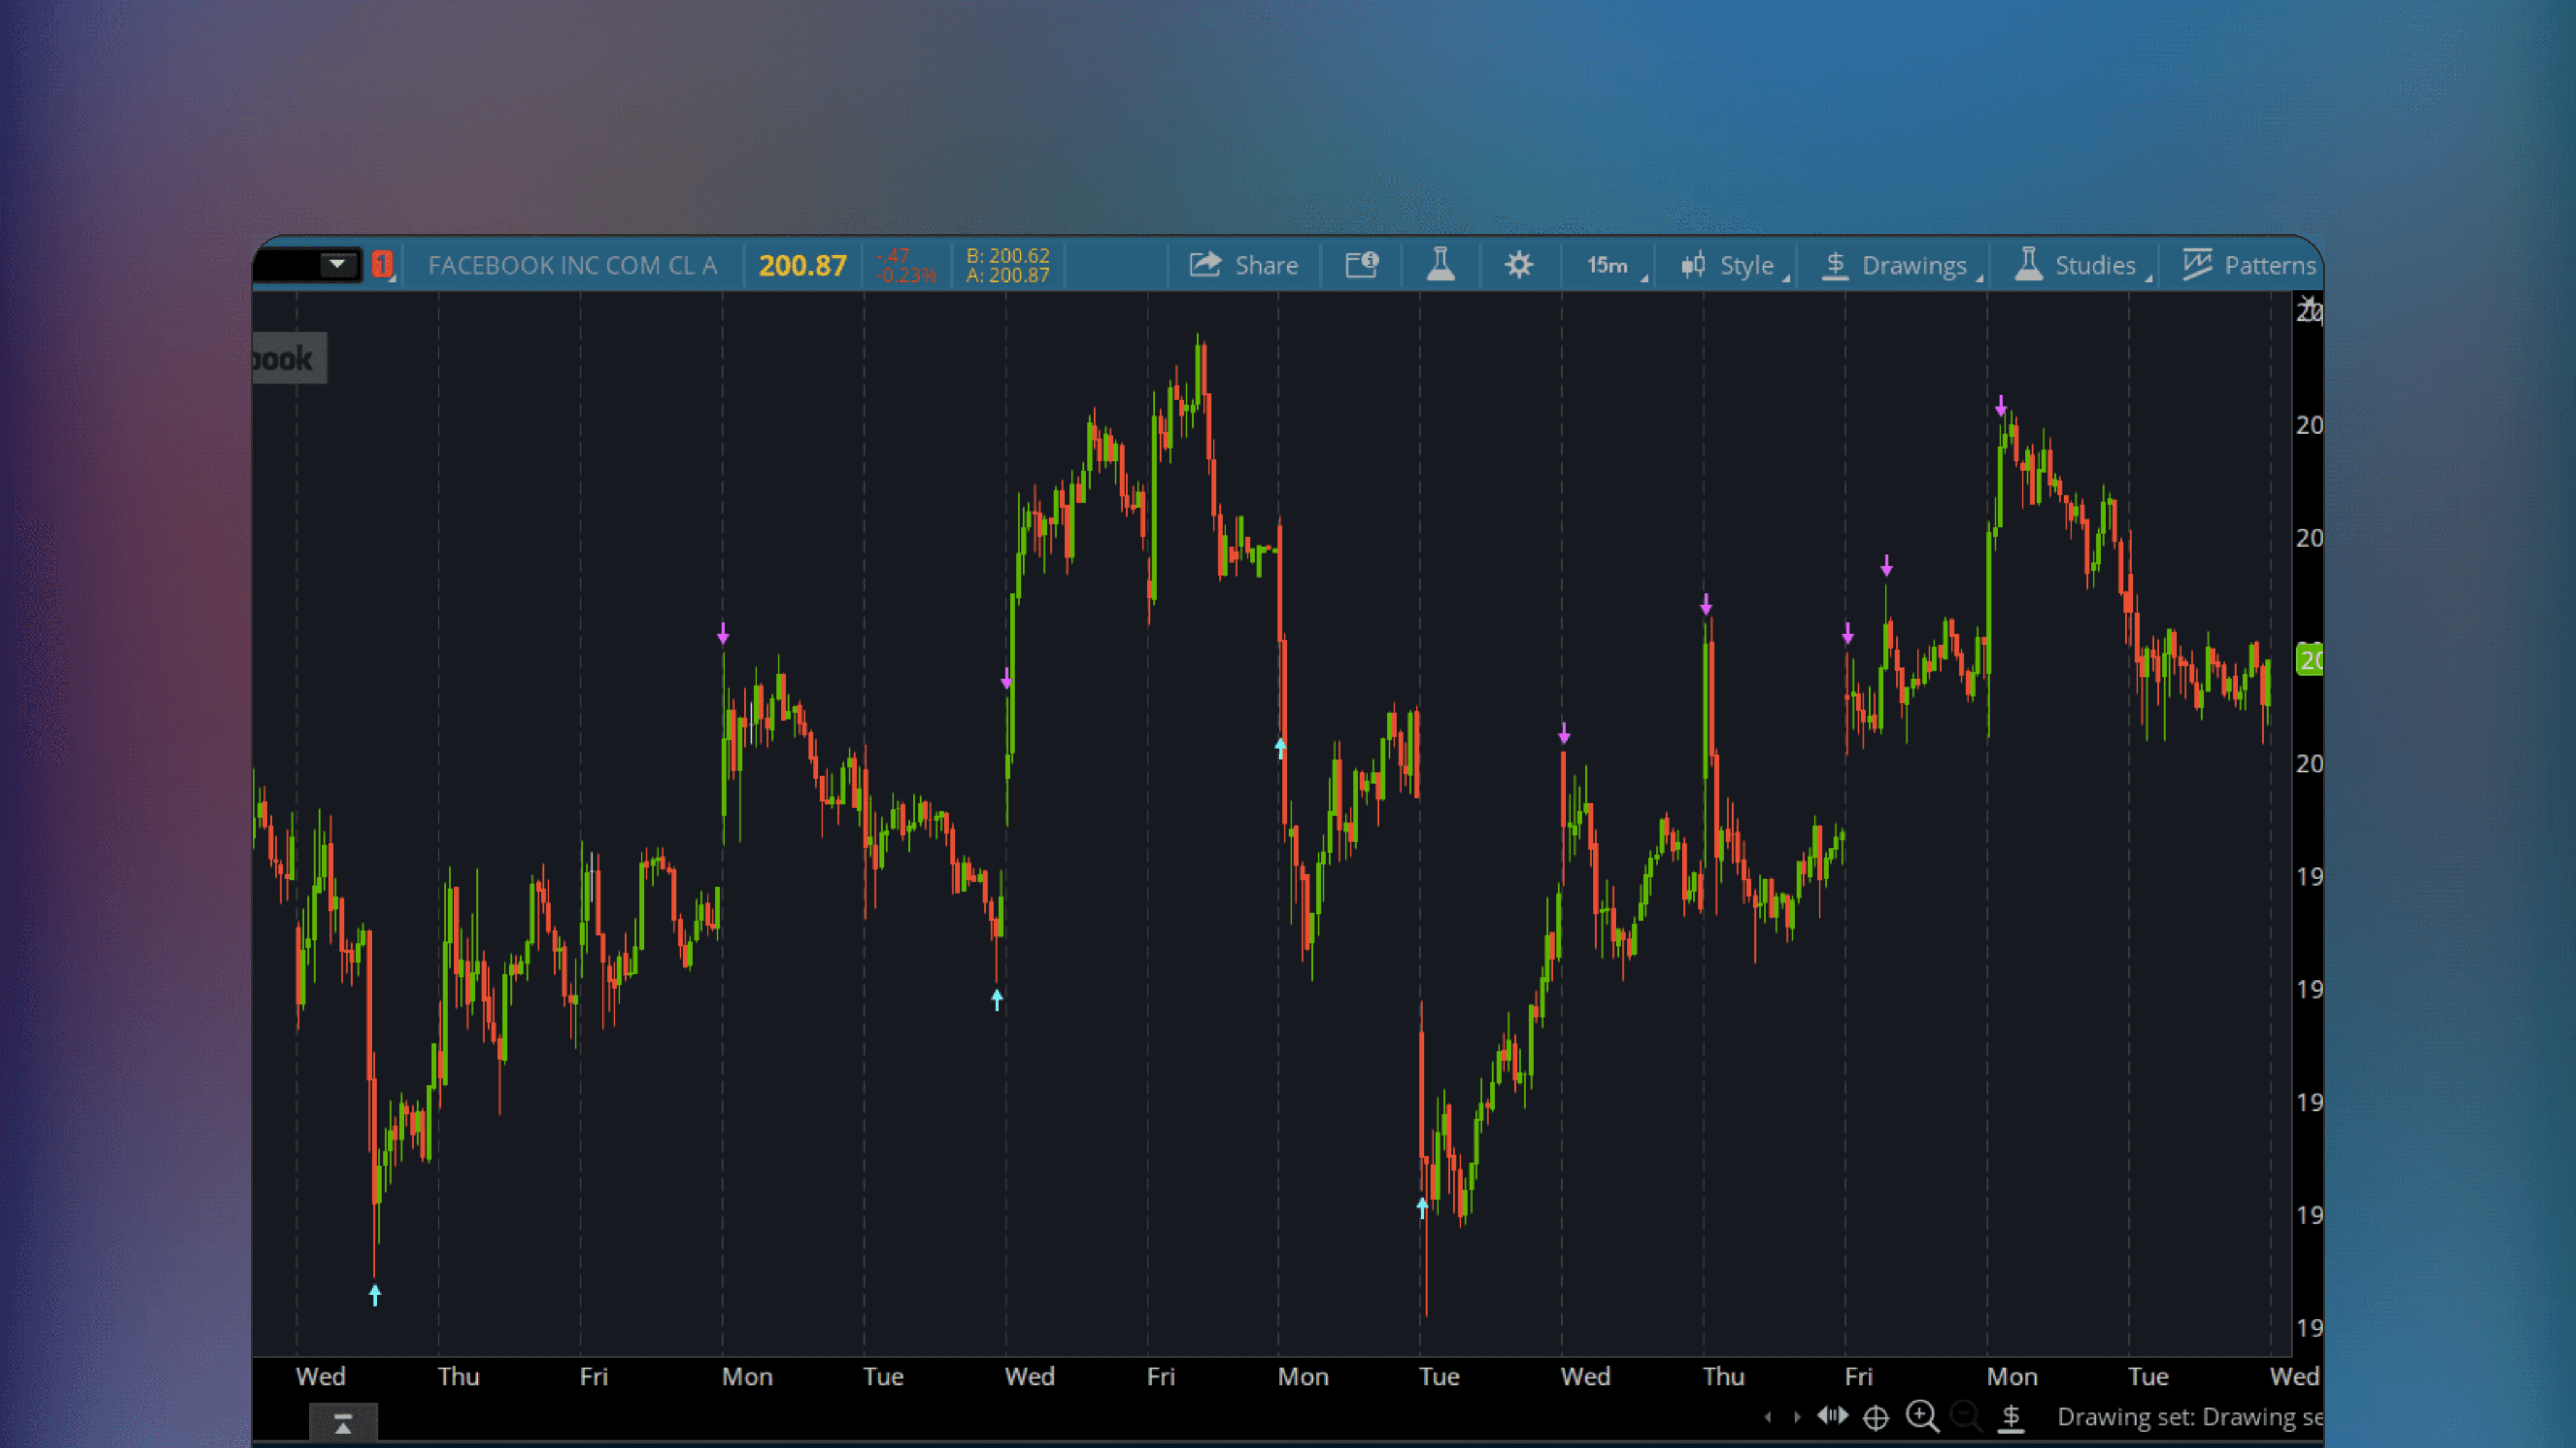Open the beaker analysis tool icon
Image resolution: width=2576 pixels, height=1448 pixels.
[x=1440, y=264]
